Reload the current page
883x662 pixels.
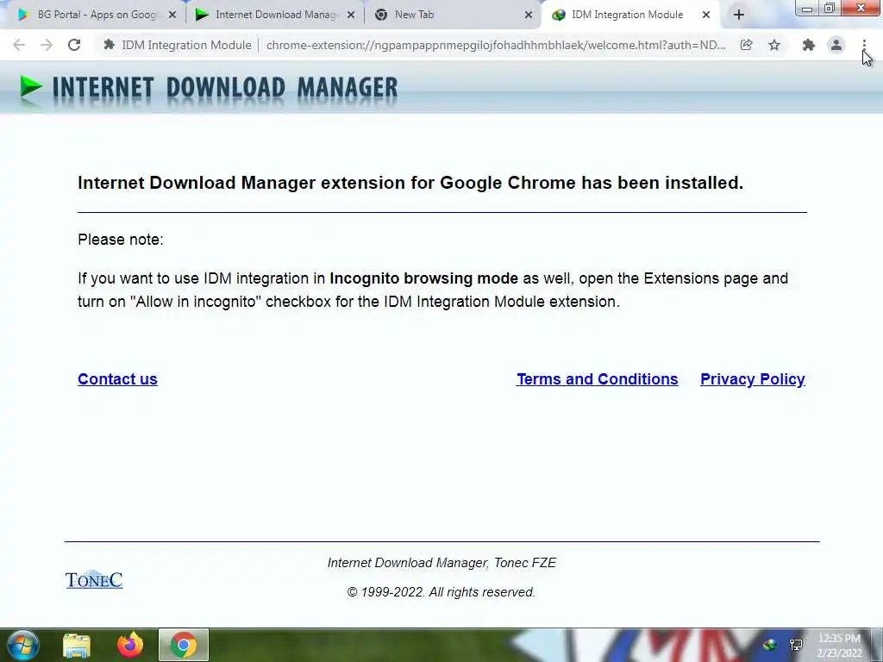click(74, 45)
